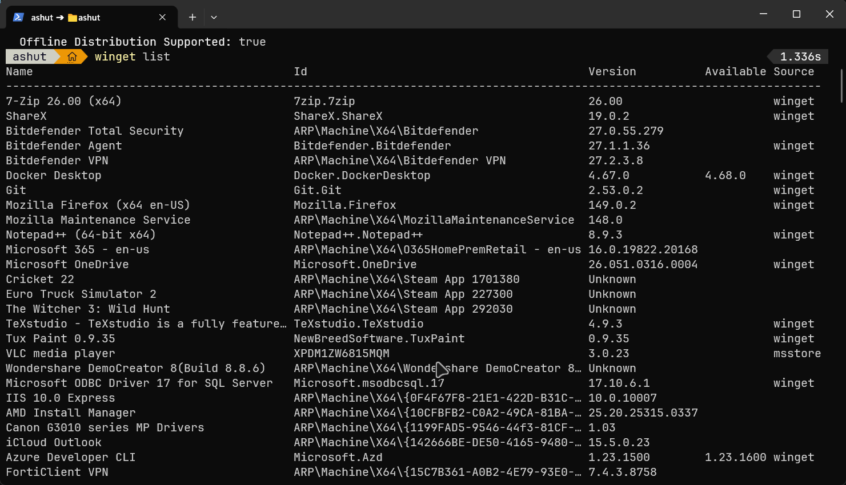Image resolution: width=846 pixels, height=485 pixels.
Task: Minimize the terminal window
Action: click(763, 14)
